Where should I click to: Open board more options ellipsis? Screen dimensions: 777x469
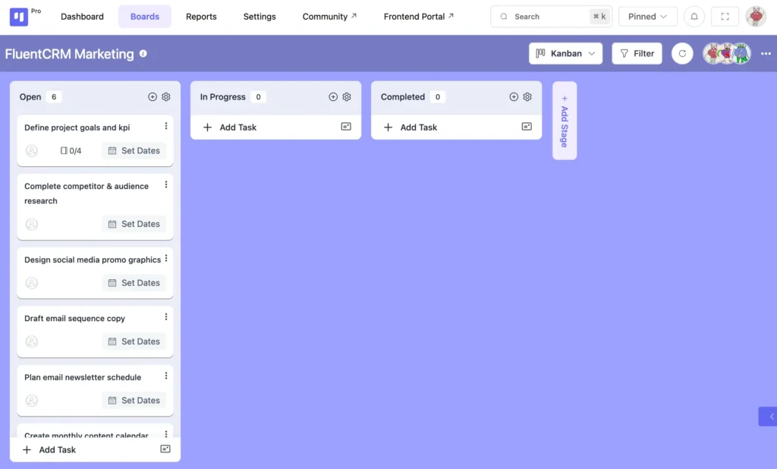point(766,54)
